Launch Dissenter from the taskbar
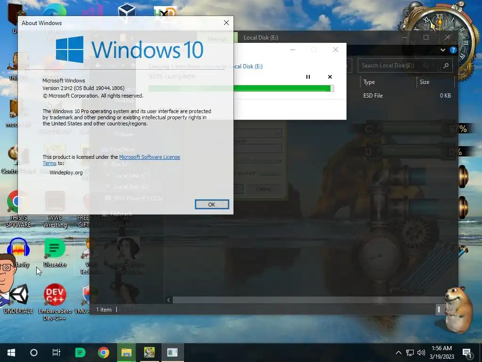Viewport: 482px width, 362px height. tap(80, 353)
